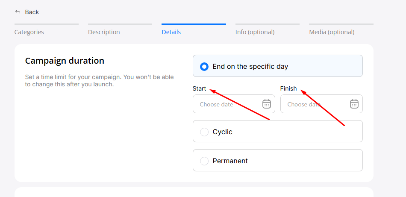Open the Info (optional) tab
Image resolution: width=406 pixels, height=197 pixels.
255,32
